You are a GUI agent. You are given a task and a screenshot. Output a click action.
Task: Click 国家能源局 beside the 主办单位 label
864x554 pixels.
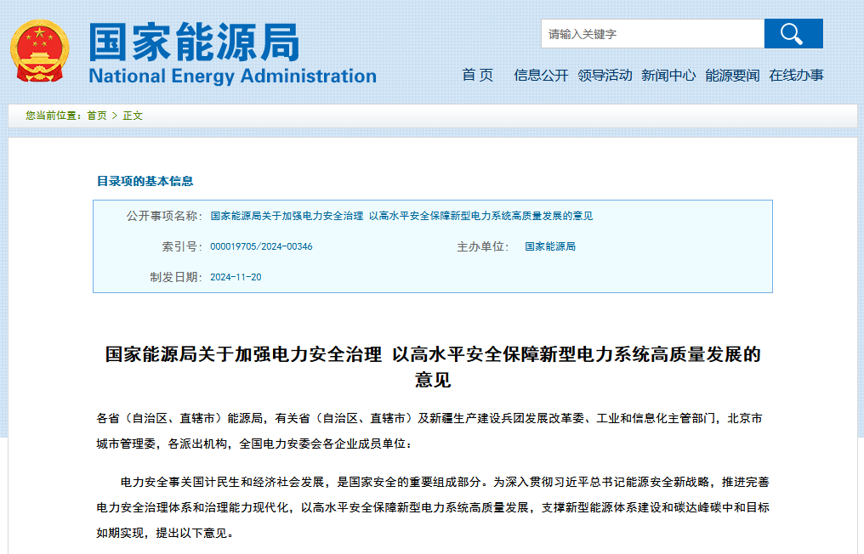pos(550,246)
